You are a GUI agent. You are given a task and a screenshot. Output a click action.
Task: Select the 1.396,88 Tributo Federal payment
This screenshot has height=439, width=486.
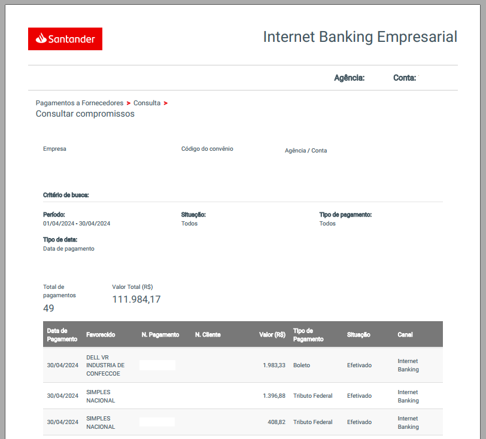pyautogui.click(x=242, y=396)
